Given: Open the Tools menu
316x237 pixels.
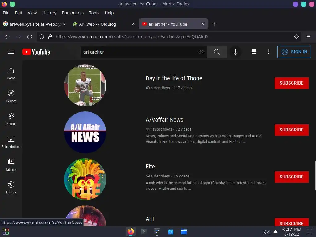Looking at the screenshot, I should click(x=94, y=13).
